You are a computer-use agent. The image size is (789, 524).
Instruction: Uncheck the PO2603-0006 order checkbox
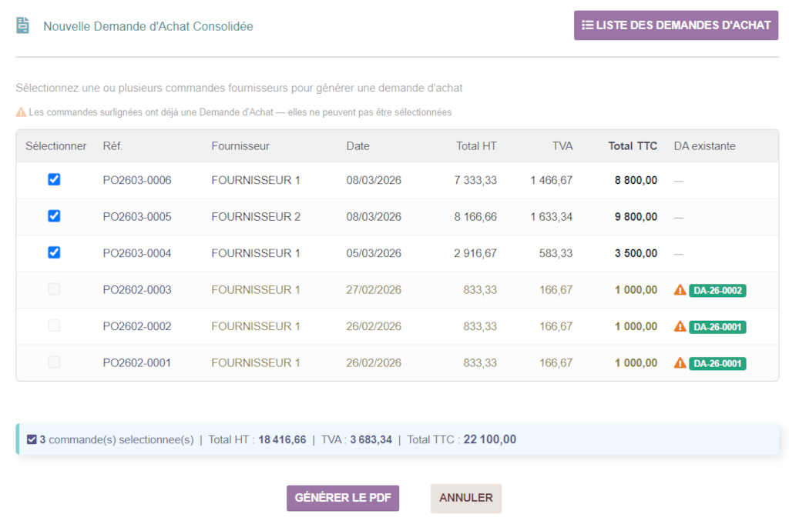tap(54, 179)
